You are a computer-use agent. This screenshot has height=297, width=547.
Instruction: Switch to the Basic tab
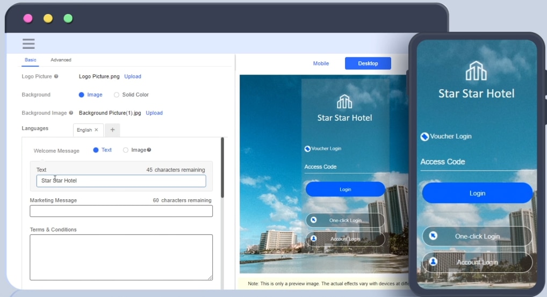(x=30, y=60)
